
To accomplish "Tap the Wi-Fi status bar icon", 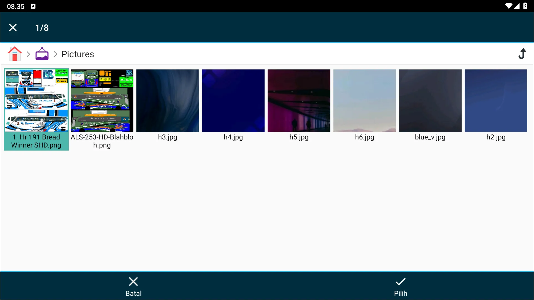I will click(508, 6).
